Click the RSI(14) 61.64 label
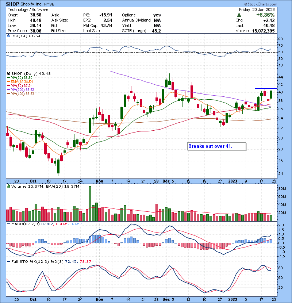 click(26, 36)
